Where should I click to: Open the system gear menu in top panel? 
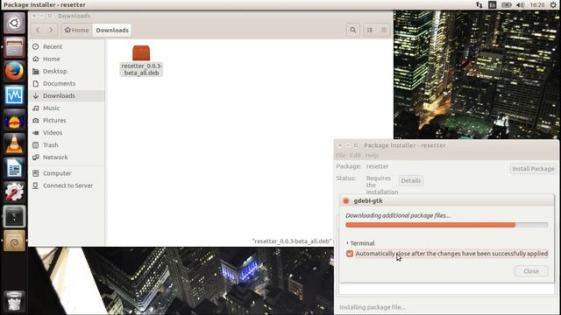coord(553,5)
